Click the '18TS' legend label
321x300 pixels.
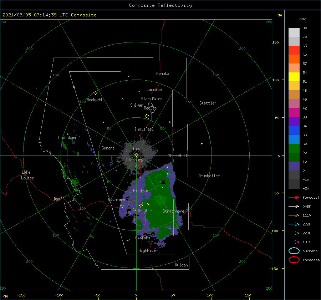[307, 242]
